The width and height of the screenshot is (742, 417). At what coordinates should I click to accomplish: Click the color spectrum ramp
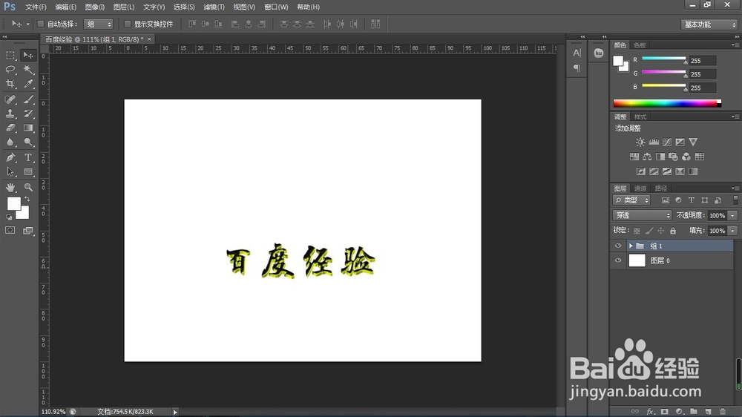coord(667,103)
